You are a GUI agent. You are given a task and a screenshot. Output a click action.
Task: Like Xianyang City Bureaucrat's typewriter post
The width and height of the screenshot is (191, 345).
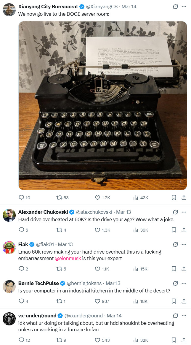coord(97,197)
